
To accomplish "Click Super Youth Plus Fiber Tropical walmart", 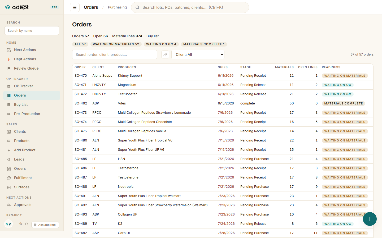I will click(x=149, y=196).
